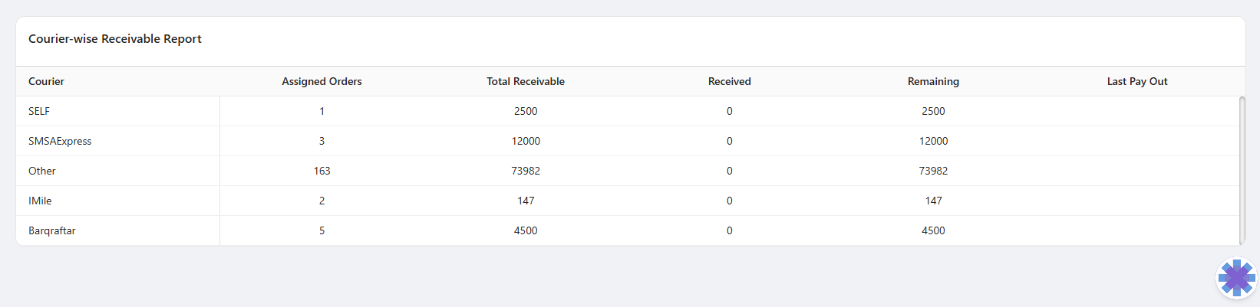Click the table's vertical scrollbar
The image size is (1260, 307).
pyautogui.click(x=1242, y=170)
